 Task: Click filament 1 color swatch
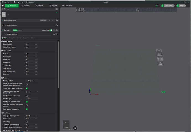(x=2, y=25)
